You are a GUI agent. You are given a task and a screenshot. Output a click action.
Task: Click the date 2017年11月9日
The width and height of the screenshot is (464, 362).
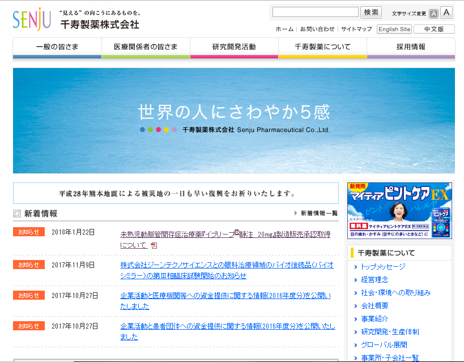pyautogui.click(x=73, y=265)
